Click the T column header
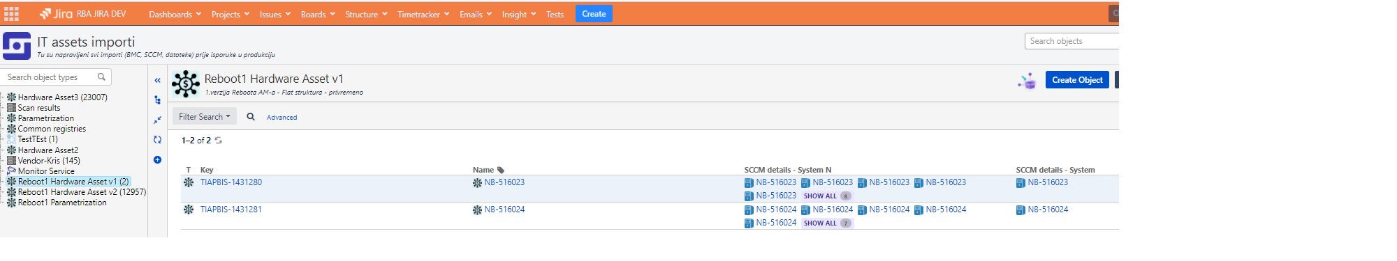 pos(189,170)
